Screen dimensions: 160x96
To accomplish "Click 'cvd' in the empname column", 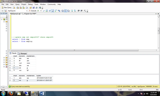I will click(x=20, y=63).
